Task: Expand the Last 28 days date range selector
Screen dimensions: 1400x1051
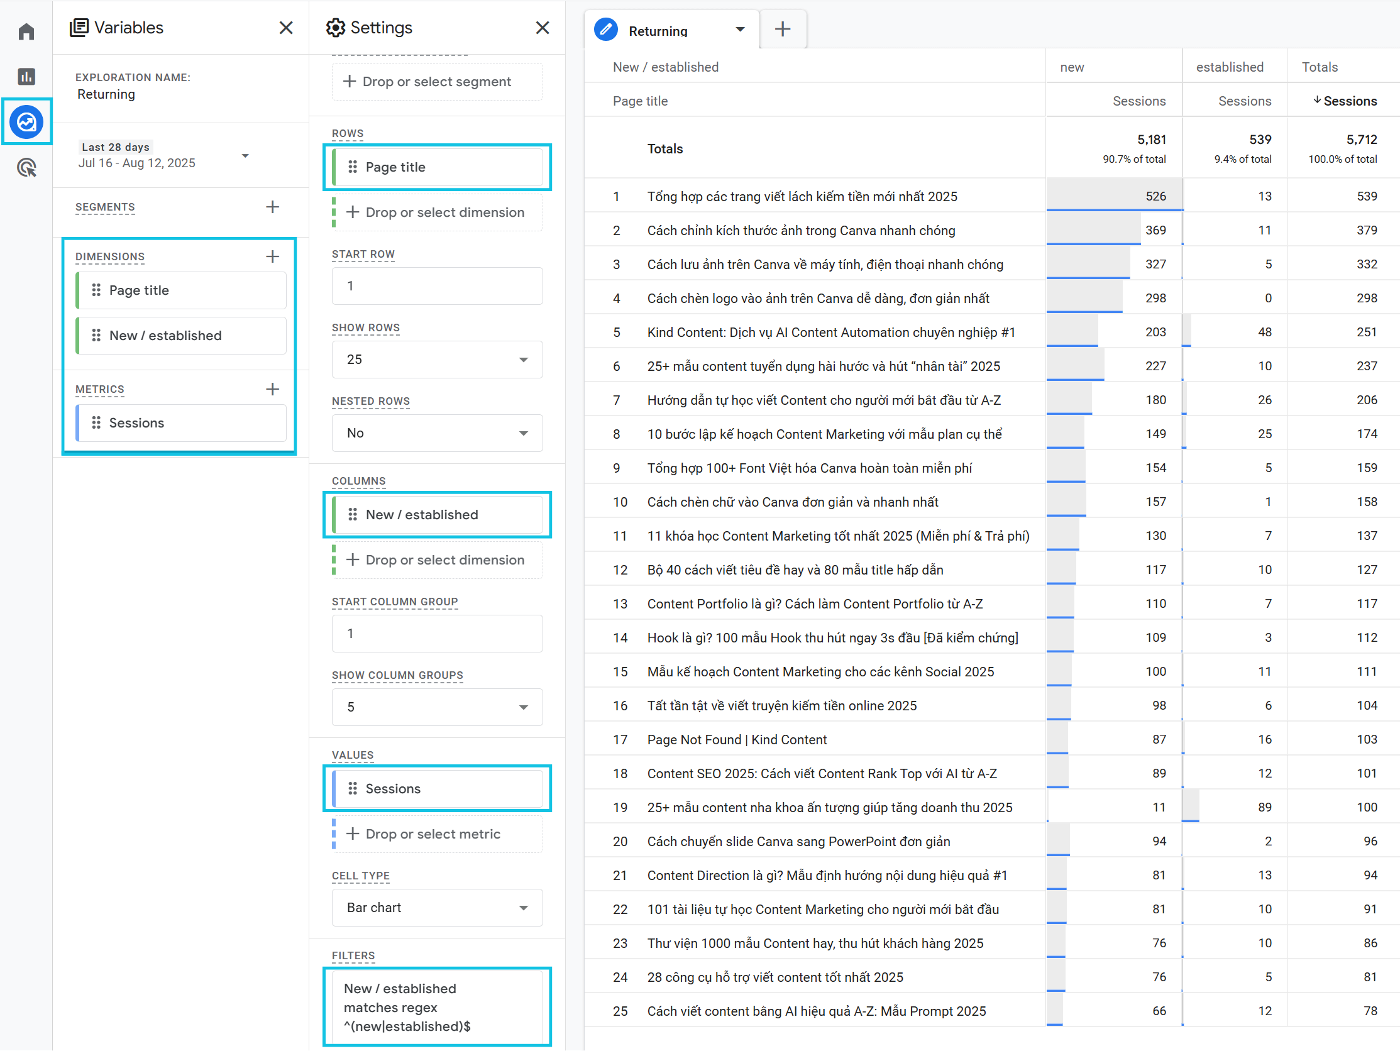Action: click(x=246, y=155)
